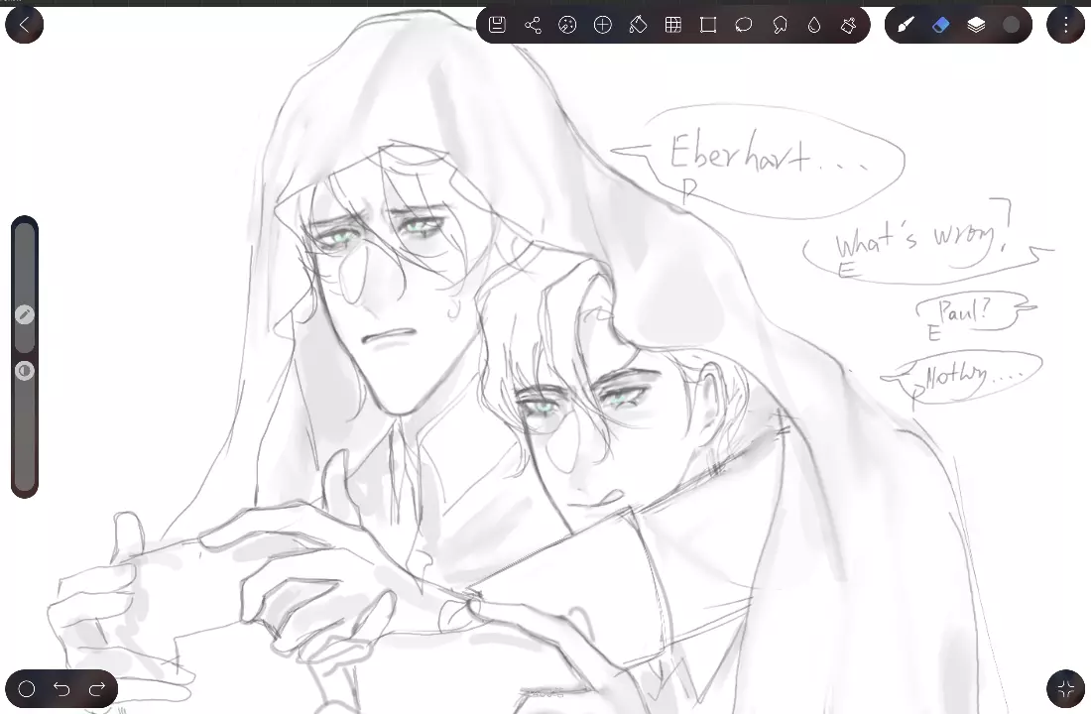Viewport: 1091px width, 714px height.
Task: Tap the opacity slider handle
Action: click(x=25, y=370)
